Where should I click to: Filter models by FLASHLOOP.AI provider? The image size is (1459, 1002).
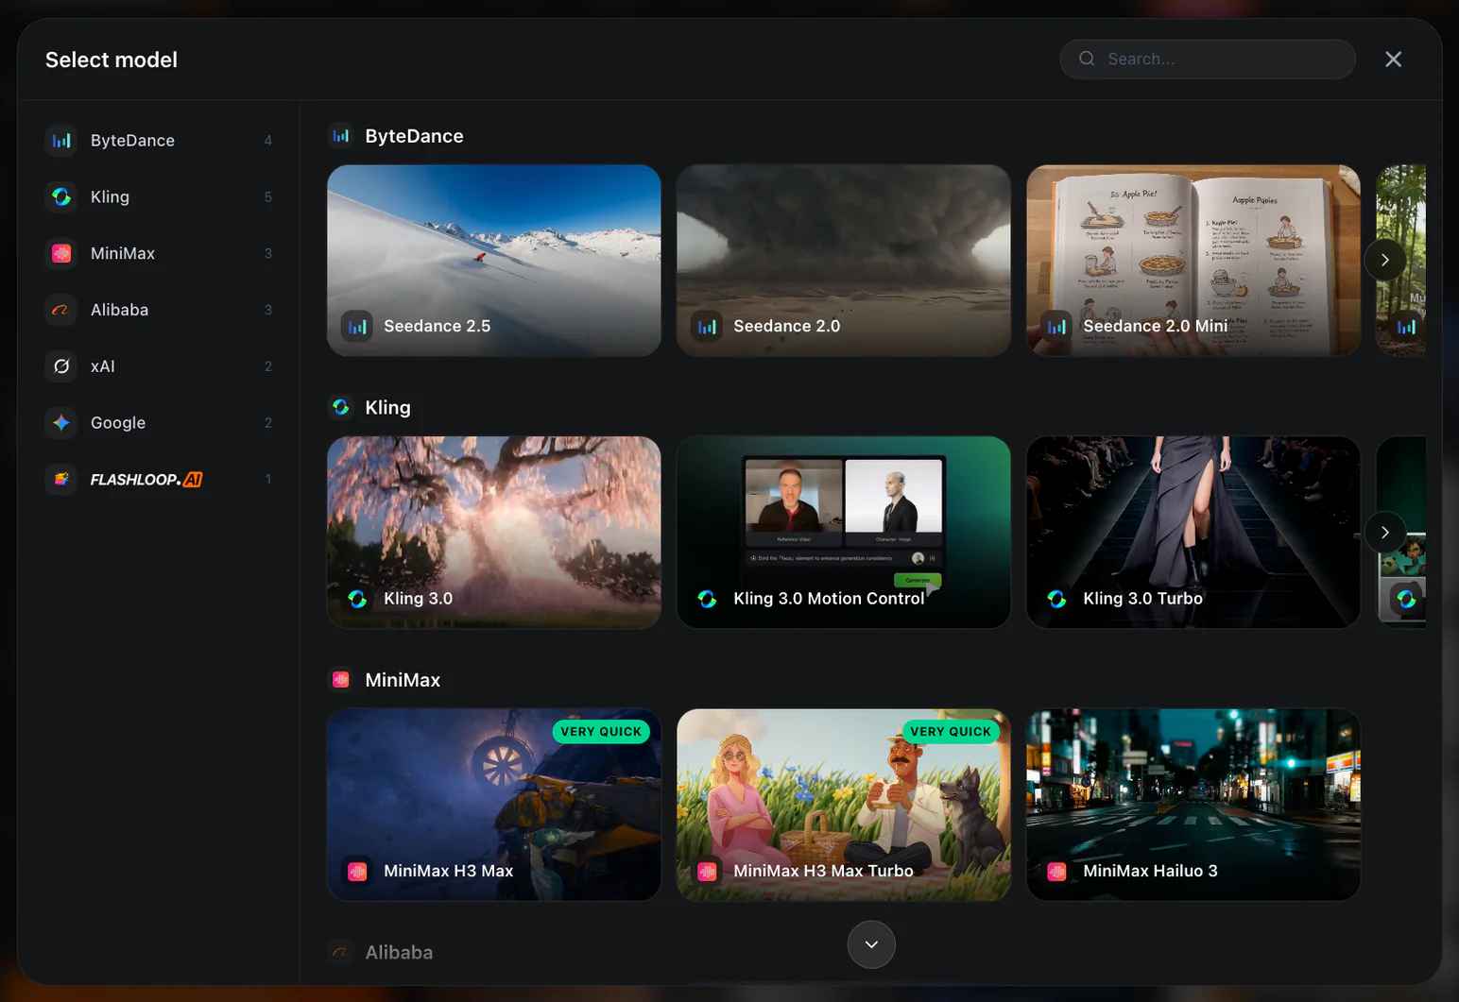click(159, 480)
